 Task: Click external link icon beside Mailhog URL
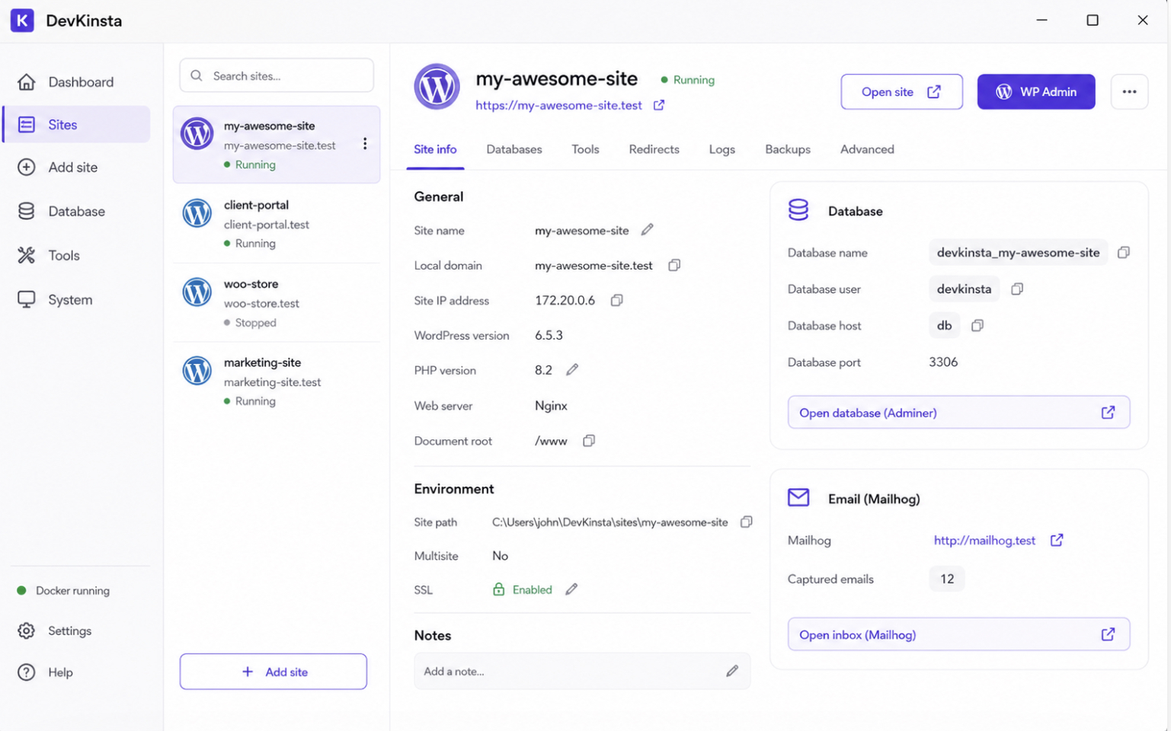[x=1057, y=540]
